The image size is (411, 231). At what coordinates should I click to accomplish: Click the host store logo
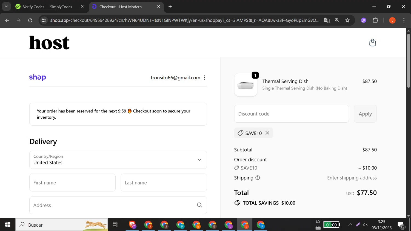point(49,43)
